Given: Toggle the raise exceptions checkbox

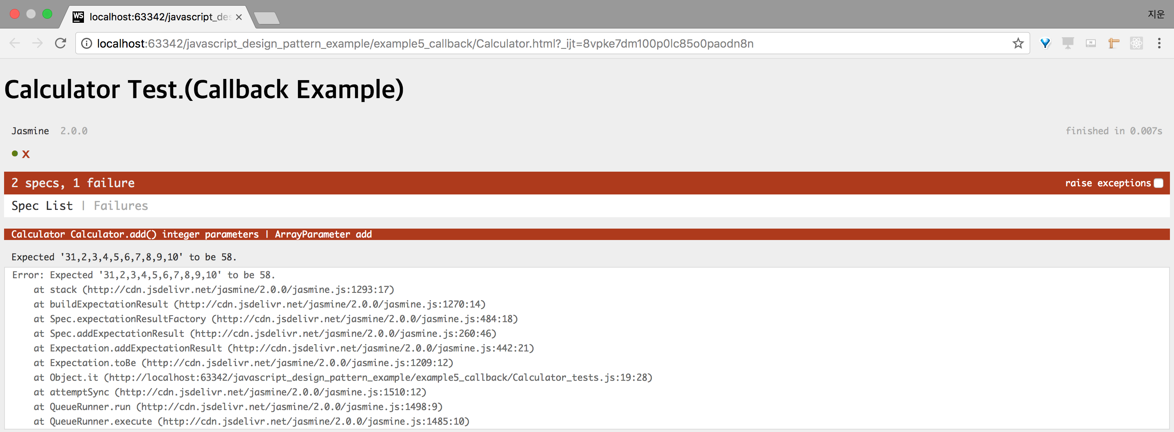Looking at the screenshot, I should pos(1159,183).
